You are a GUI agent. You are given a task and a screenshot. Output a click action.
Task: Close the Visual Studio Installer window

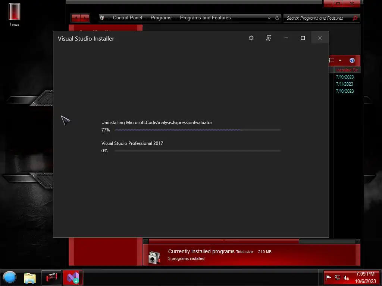320,38
